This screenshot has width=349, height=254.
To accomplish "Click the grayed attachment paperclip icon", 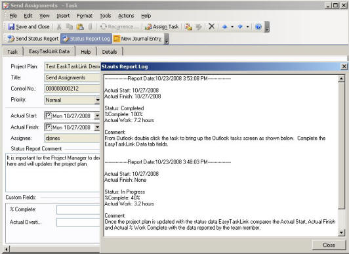I will 90,27.
